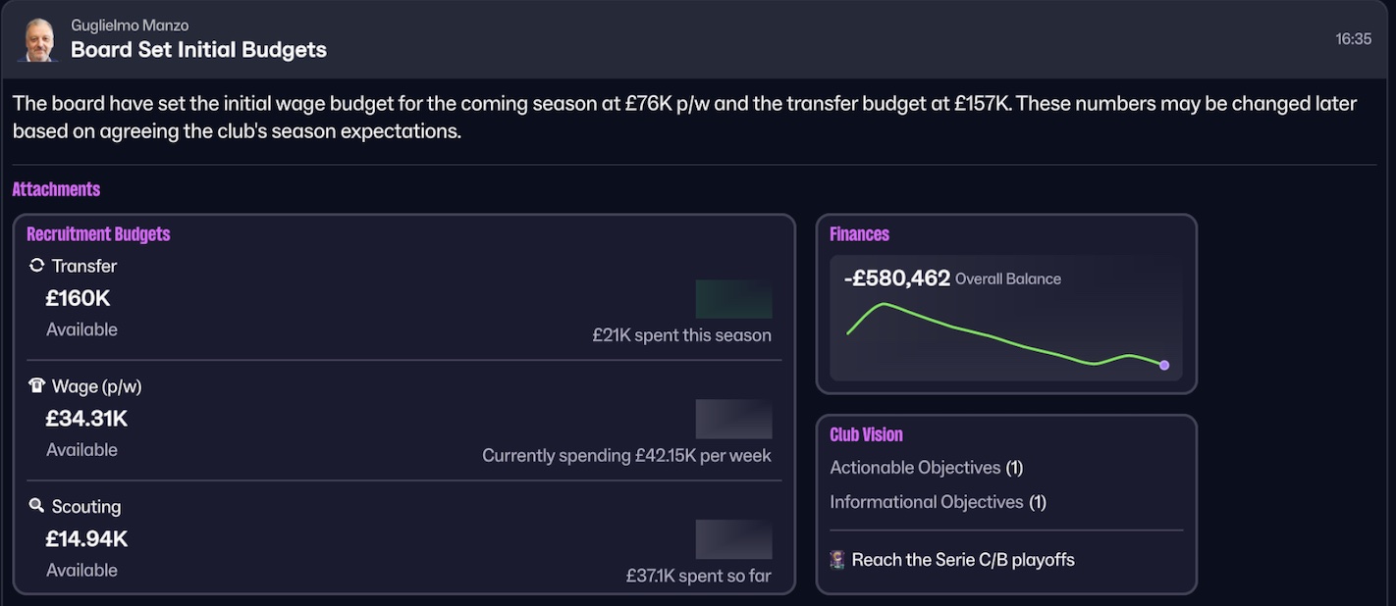Viewport: 1396px width, 606px height.
Task: Click Guglielmo Manzo's avatar photo
Action: [40, 40]
